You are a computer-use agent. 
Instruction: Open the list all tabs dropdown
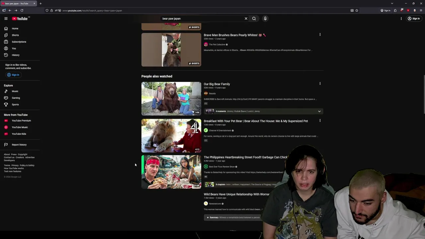pos(392,3)
